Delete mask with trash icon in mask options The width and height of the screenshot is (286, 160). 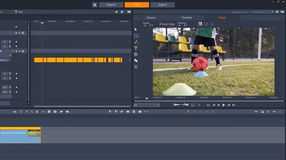212,24
